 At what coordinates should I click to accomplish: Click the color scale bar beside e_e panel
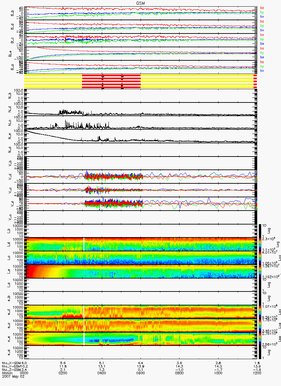click(260, 339)
